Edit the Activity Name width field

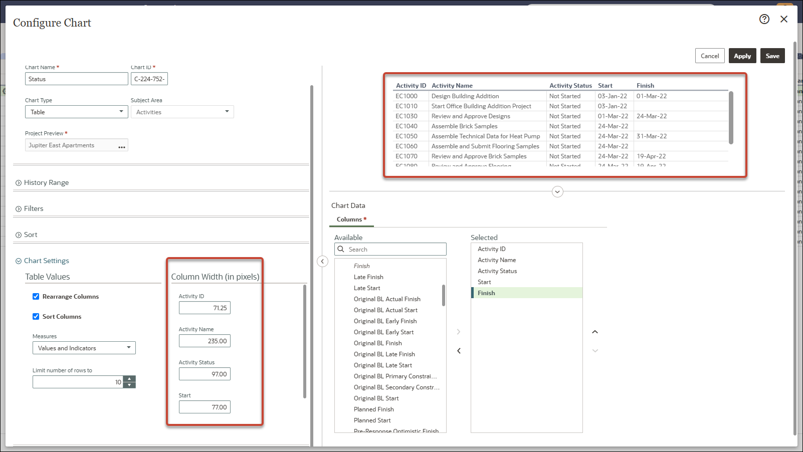coord(205,341)
